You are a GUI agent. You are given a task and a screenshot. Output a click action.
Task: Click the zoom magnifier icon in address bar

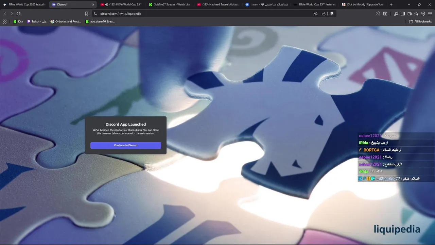click(x=316, y=14)
